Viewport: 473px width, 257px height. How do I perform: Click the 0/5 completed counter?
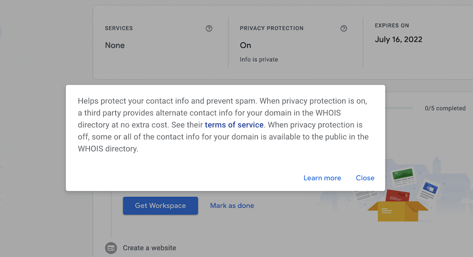click(x=445, y=108)
